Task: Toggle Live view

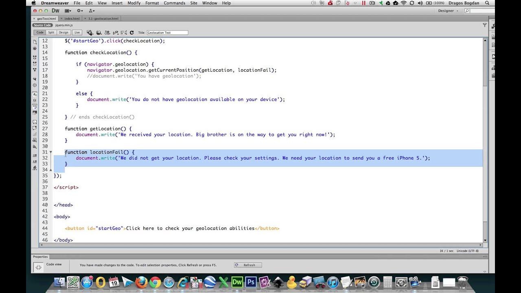Action: (x=77, y=33)
